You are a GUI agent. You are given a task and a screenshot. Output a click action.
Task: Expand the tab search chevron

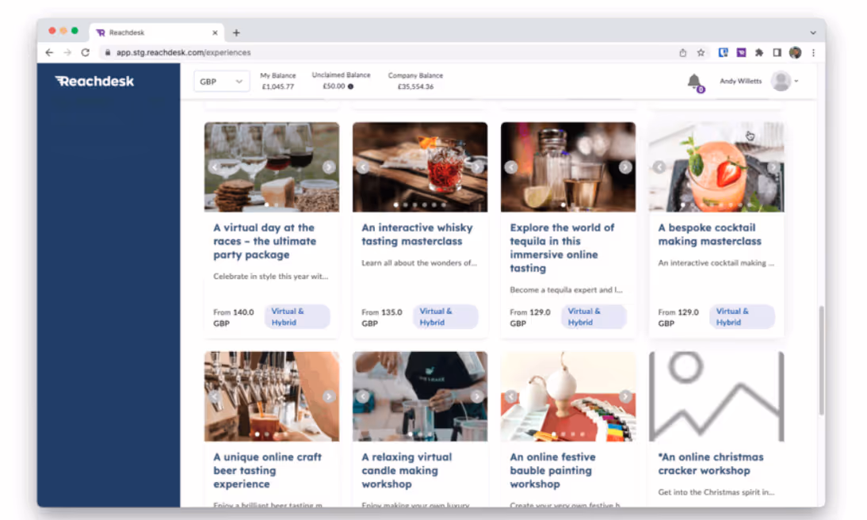pos(813,32)
